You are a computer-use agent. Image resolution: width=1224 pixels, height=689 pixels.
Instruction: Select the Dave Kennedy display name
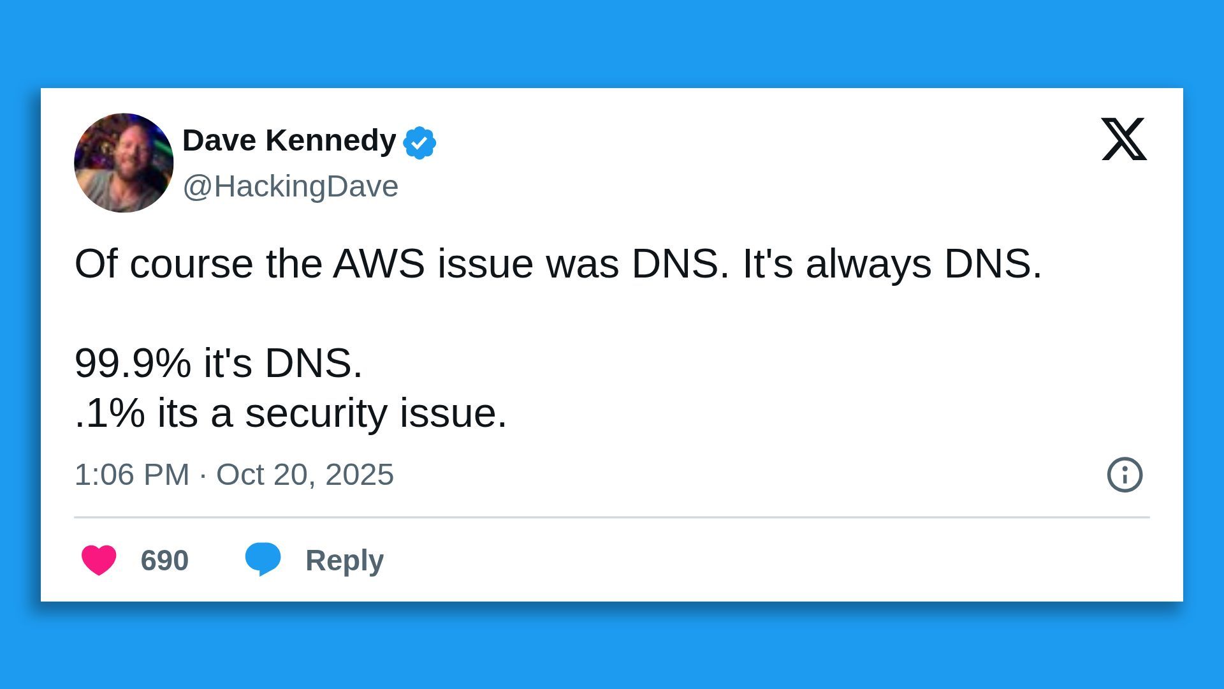288,141
